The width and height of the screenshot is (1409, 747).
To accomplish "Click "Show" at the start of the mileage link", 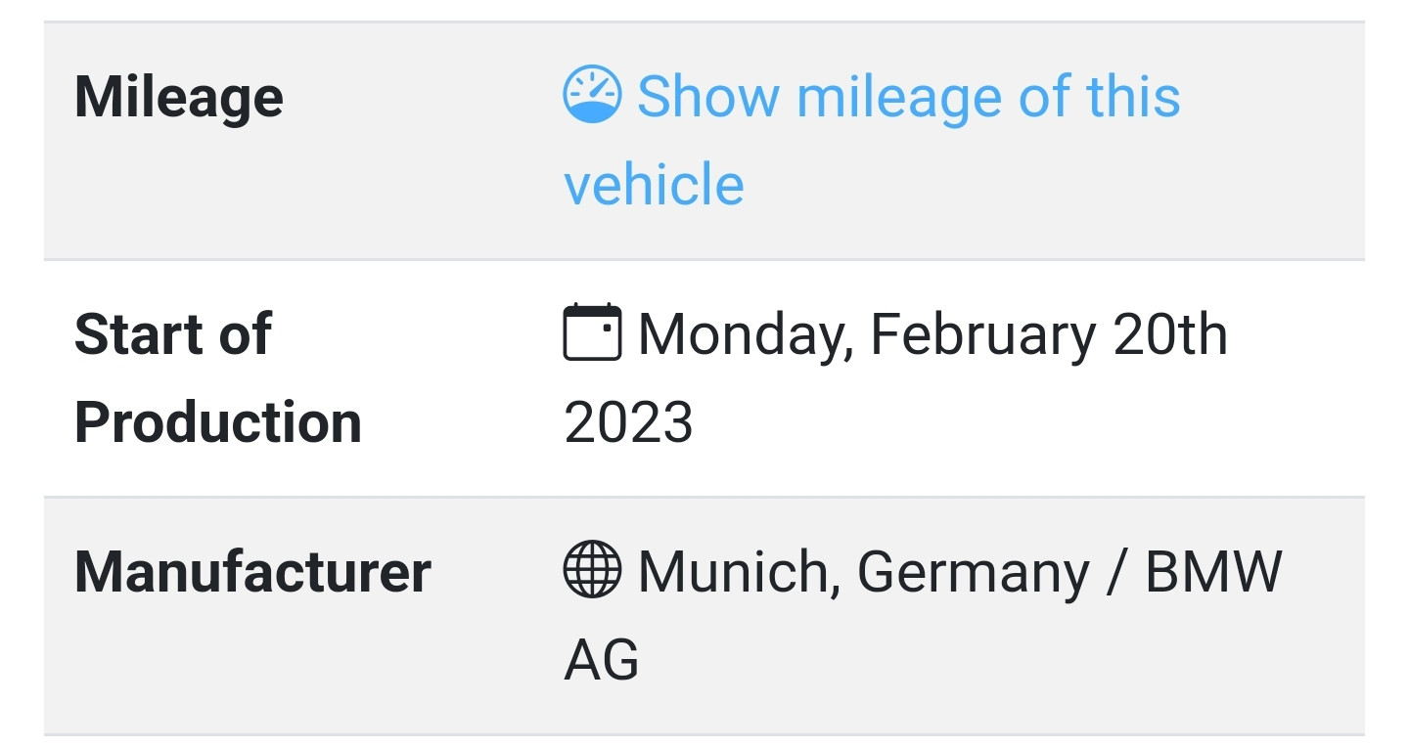I will click(x=706, y=97).
